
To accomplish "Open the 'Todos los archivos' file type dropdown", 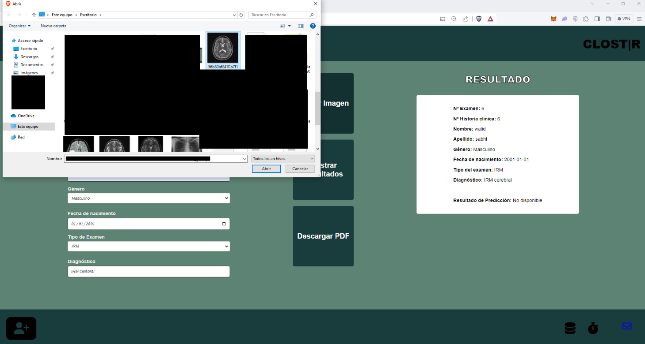I will coord(282,158).
